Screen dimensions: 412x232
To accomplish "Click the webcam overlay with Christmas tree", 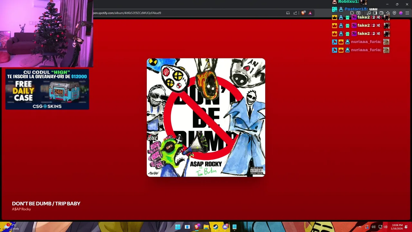I will click(46, 33).
